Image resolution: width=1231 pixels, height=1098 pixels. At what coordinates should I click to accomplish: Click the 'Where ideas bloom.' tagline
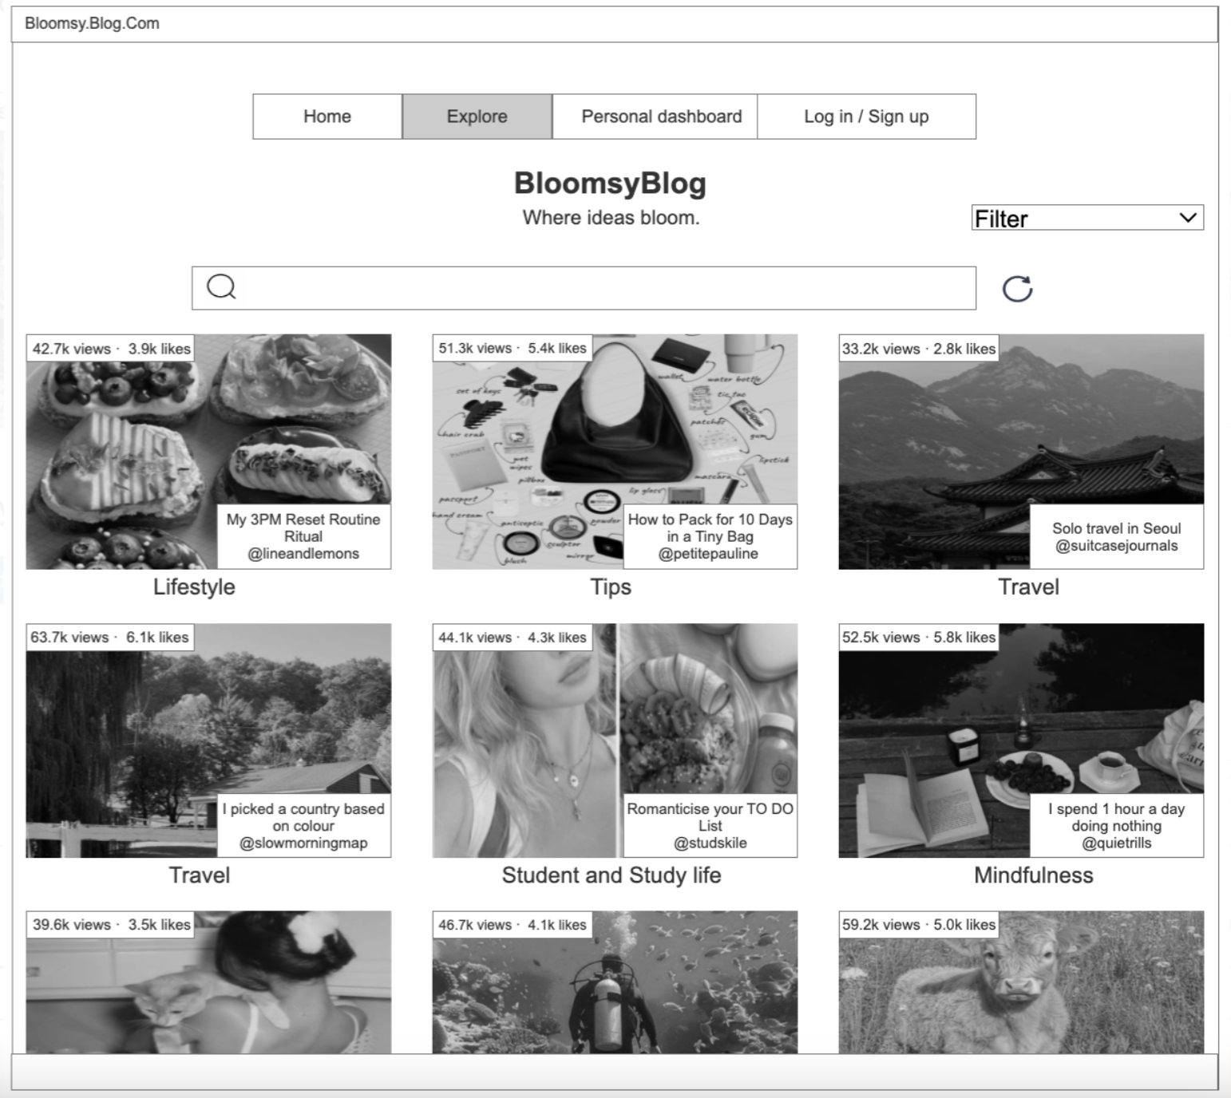[611, 218]
